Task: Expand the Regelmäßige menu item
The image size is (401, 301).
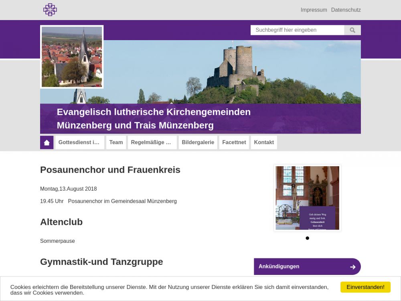Action: coord(152,142)
